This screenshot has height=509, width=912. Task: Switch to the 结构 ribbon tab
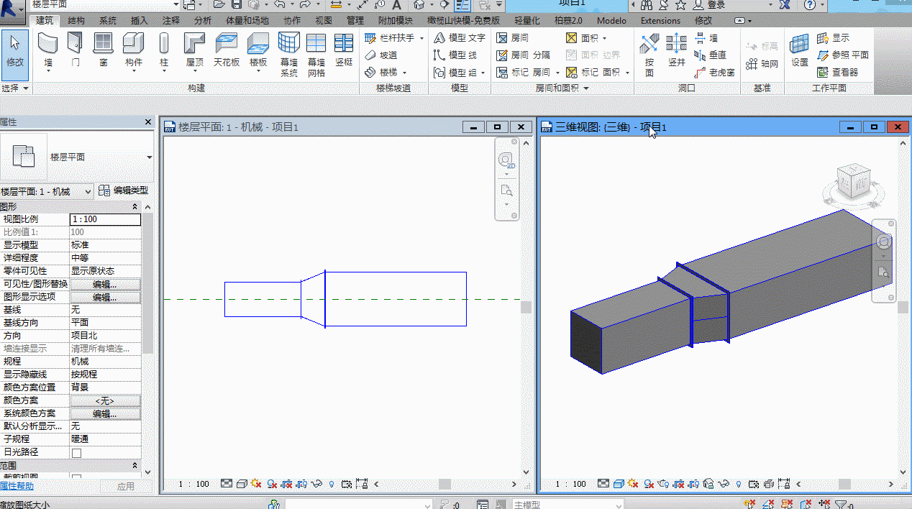pyautogui.click(x=76, y=21)
